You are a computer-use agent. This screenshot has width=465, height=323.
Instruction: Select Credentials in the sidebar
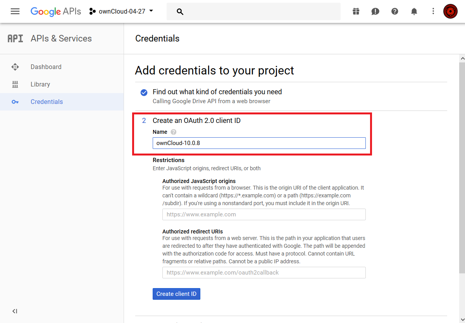click(x=46, y=102)
